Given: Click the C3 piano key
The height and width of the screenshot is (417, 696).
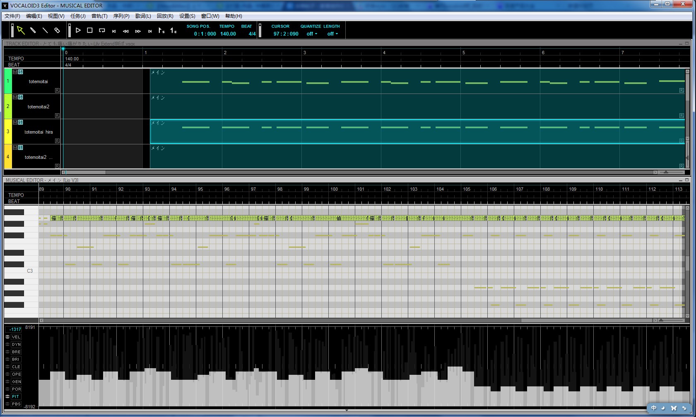Looking at the screenshot, I should pos(21,271).
